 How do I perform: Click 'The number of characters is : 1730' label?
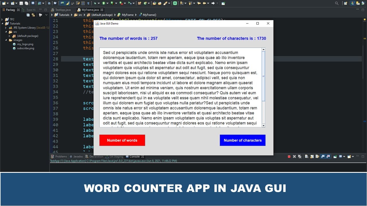tap(231, 38)
